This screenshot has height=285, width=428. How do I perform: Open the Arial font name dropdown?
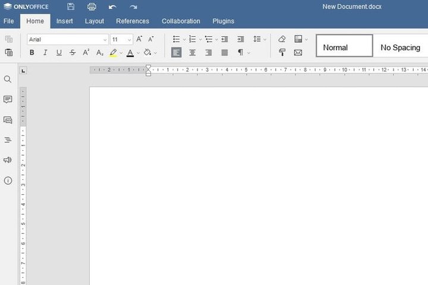coord(105,40)
